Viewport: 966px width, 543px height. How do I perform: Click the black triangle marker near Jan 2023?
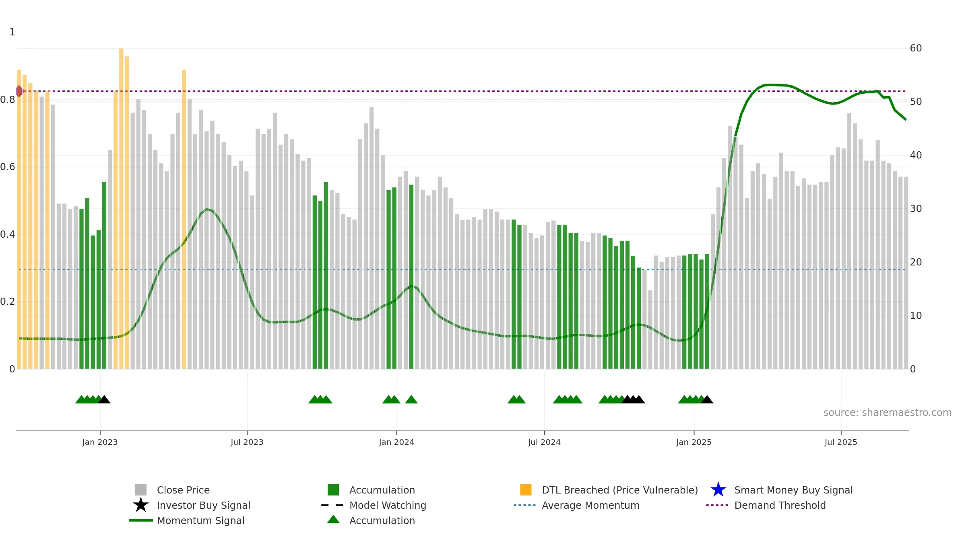coord(104,399)
